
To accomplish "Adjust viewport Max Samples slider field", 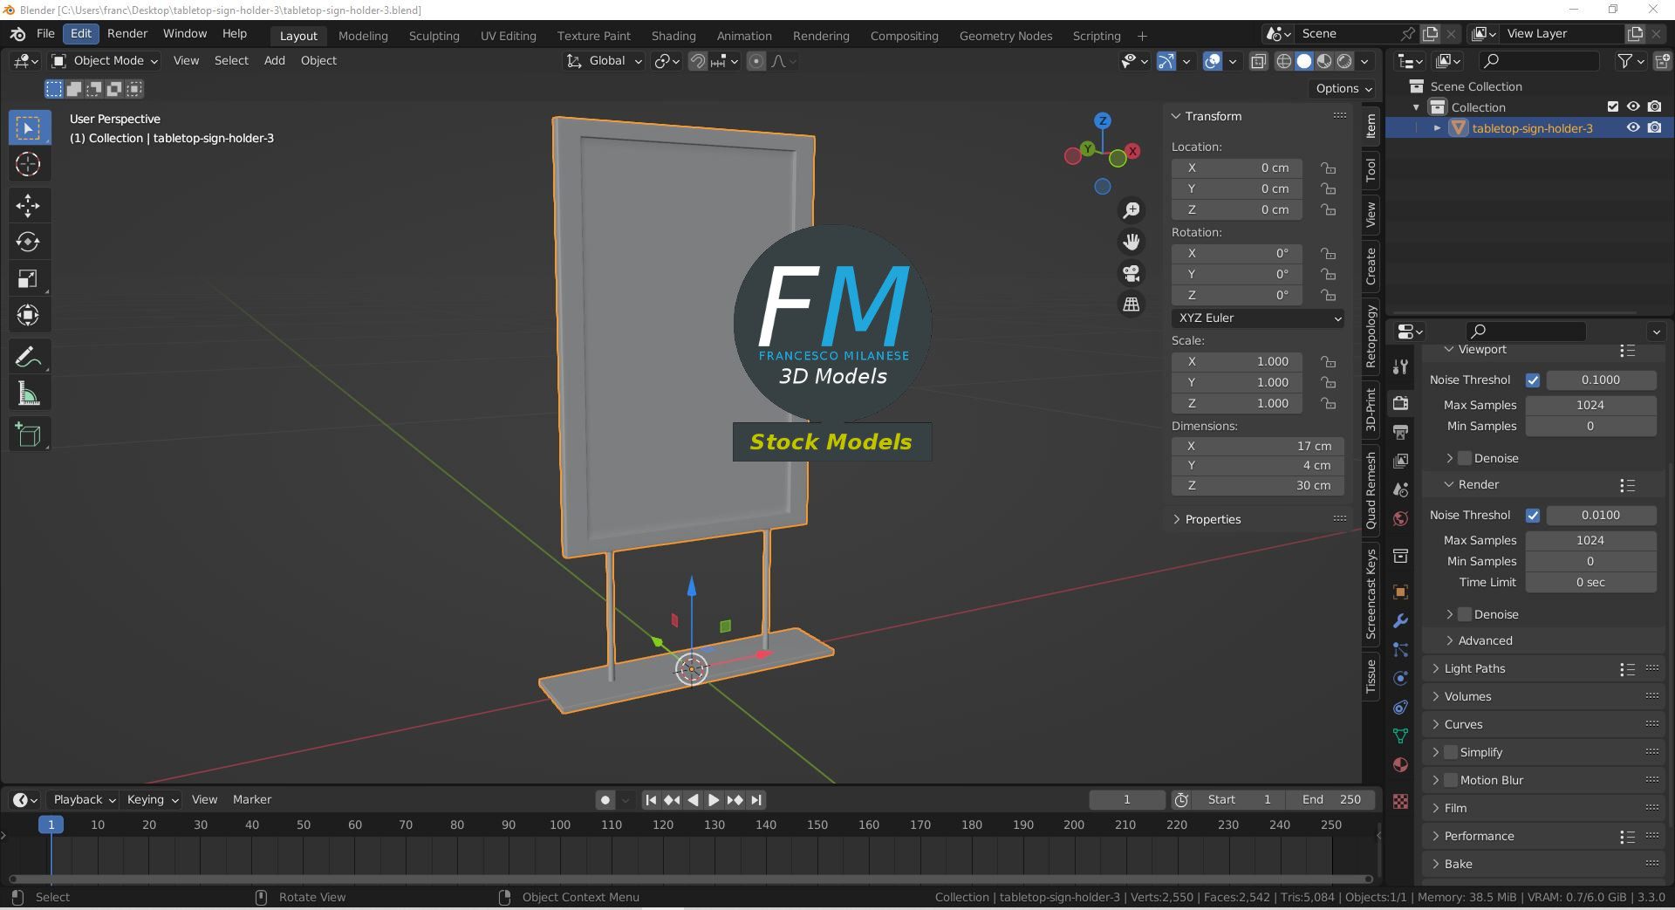I will tap(1590, 405).
